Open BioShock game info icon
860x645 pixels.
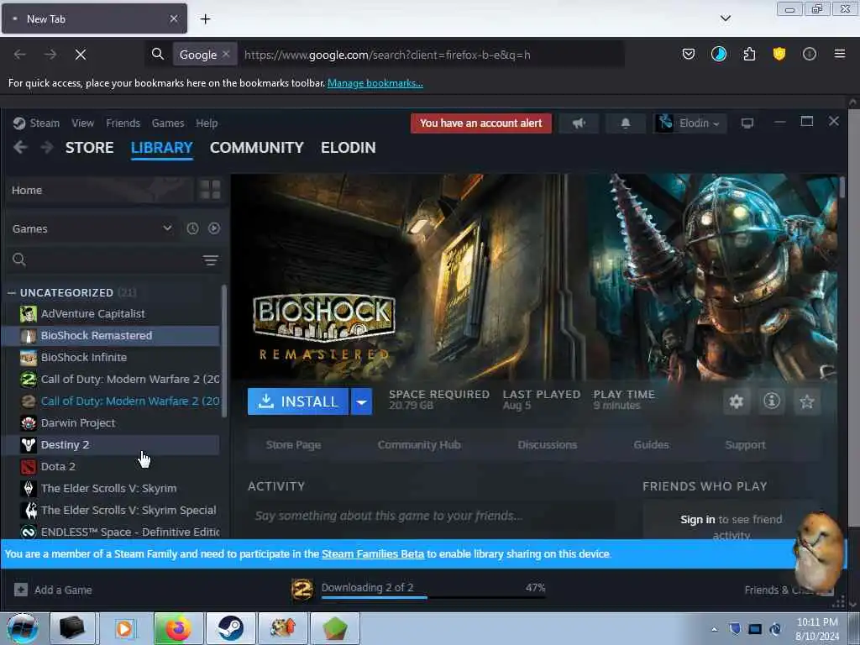click(772, 401)
